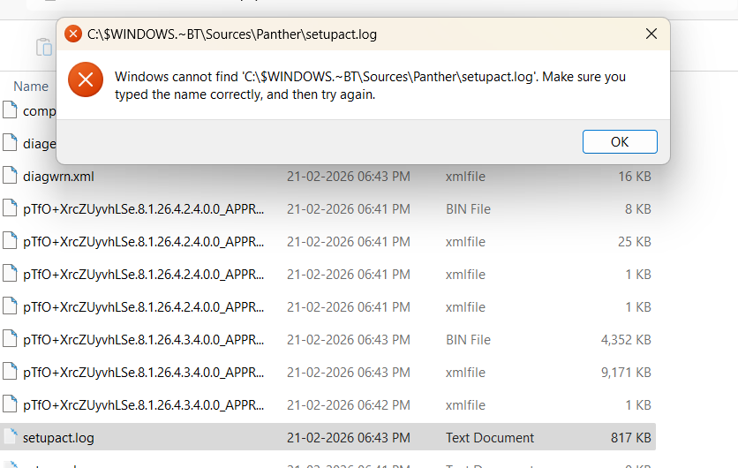Click the '16 KB' size of diagwrn.xml
Viewport: 738px width, 468px height.
(x=635, y=177)
